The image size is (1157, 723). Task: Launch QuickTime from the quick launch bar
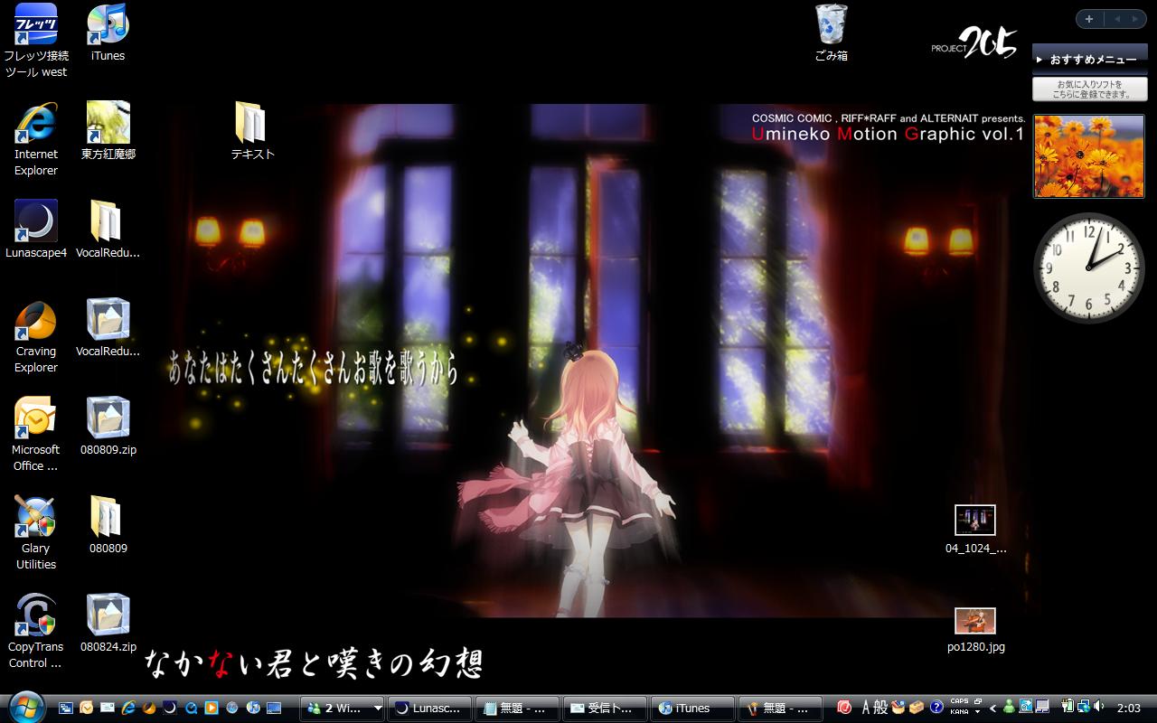pyautogui.click(x=191, y=708)
